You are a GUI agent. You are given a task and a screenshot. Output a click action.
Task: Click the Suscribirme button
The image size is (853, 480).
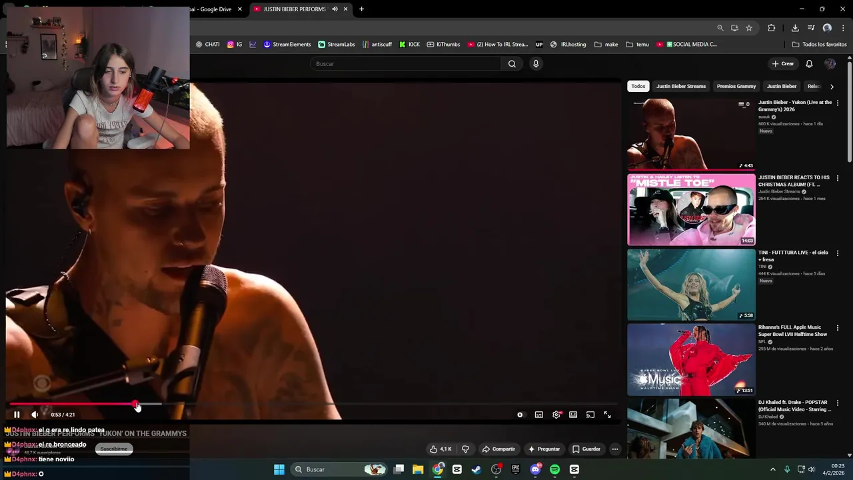coord(114,449)
